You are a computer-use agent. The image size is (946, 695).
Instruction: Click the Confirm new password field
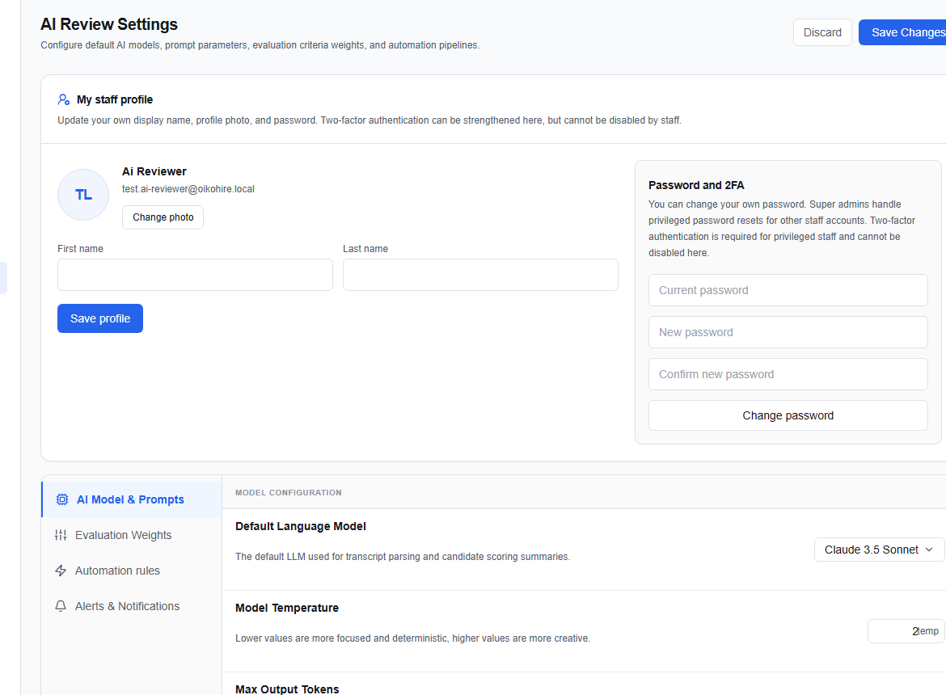788,374
